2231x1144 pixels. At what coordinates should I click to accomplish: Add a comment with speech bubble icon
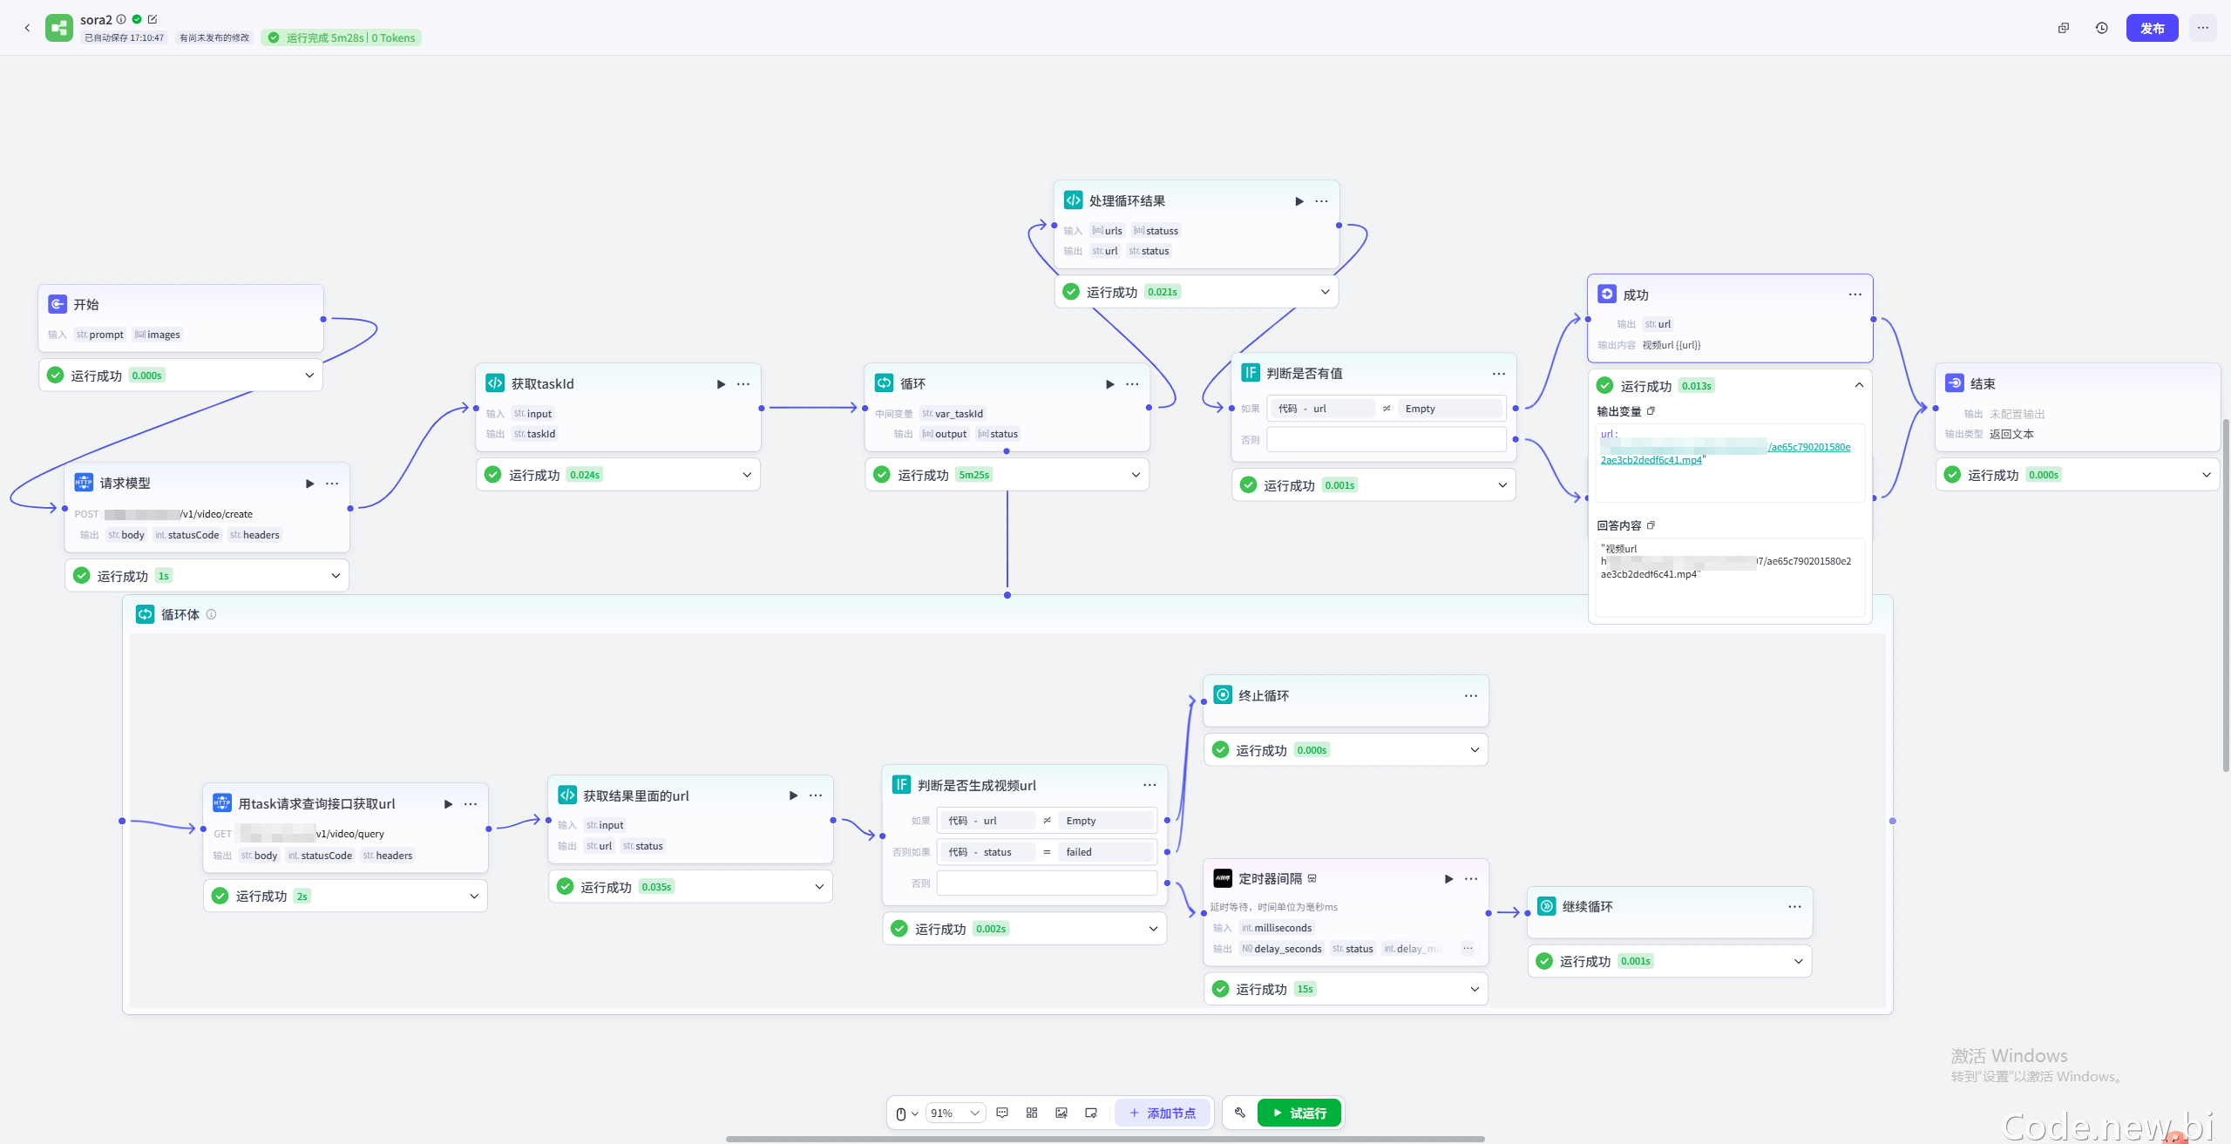(x=1002, y=1114)
